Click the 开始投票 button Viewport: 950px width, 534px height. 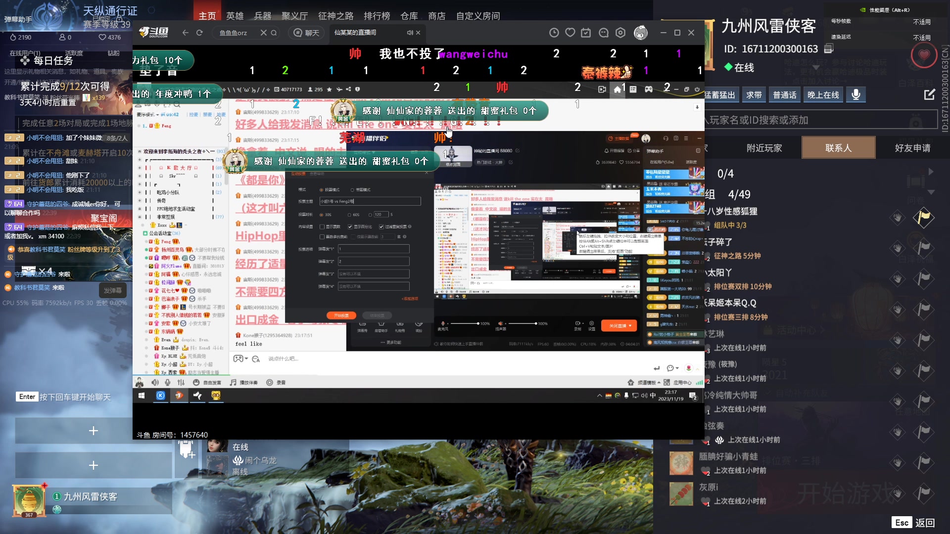point(341,315)
